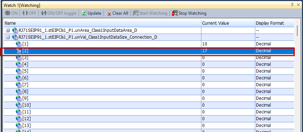Select array element [6] row

(149, 78)
